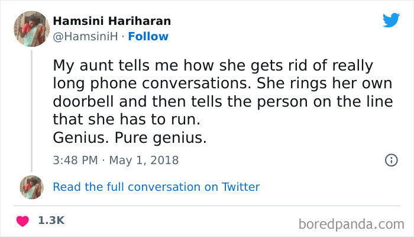Open the May 1, 2018 date
This screenshot has width=414, height=237.
[145, 161]
